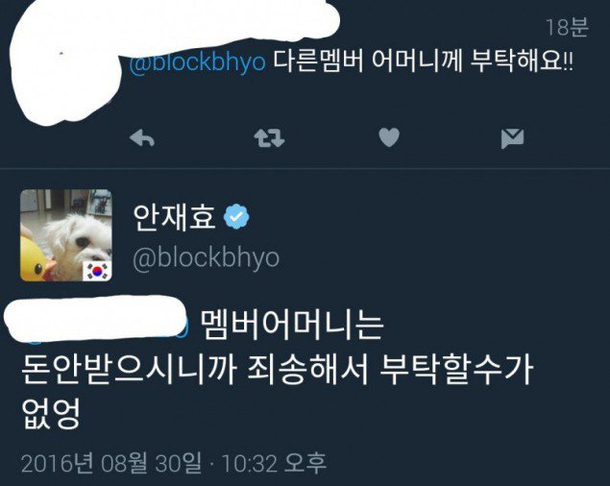Open the dog profile picture
Image resolution: width=610 pixels, height=486 pixels.
click(x=66, y=235)
